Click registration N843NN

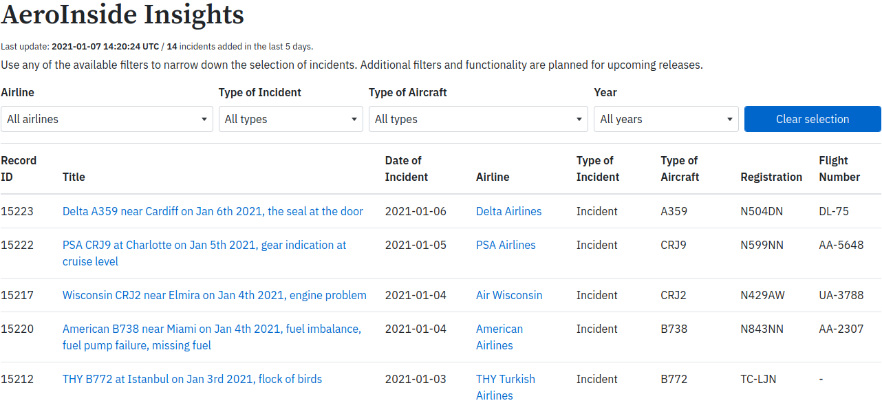coord(762,329)
